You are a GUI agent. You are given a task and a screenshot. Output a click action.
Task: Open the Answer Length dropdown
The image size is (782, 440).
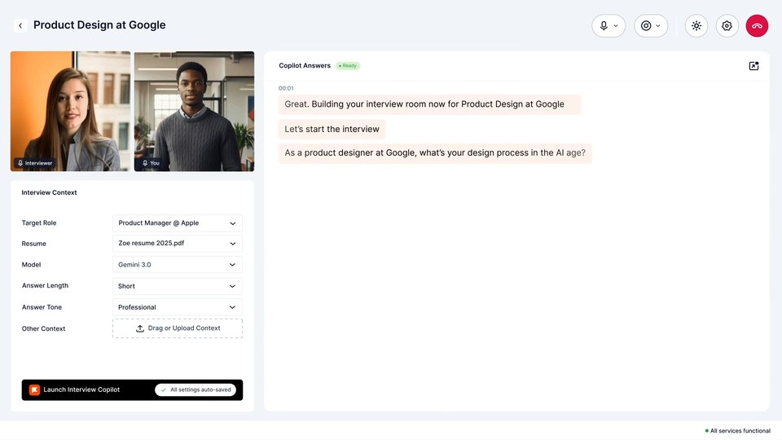click(x=178, y=286)
